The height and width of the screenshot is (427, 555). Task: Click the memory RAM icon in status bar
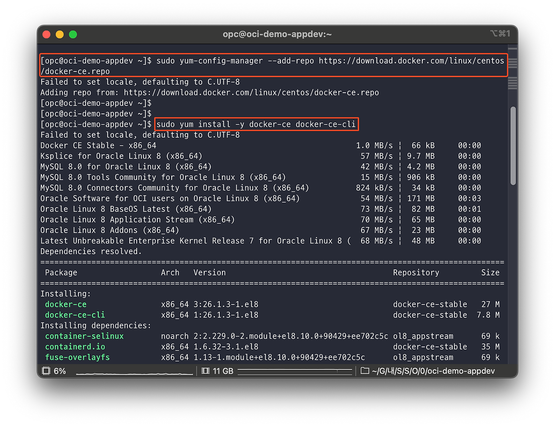pos(206,371)
